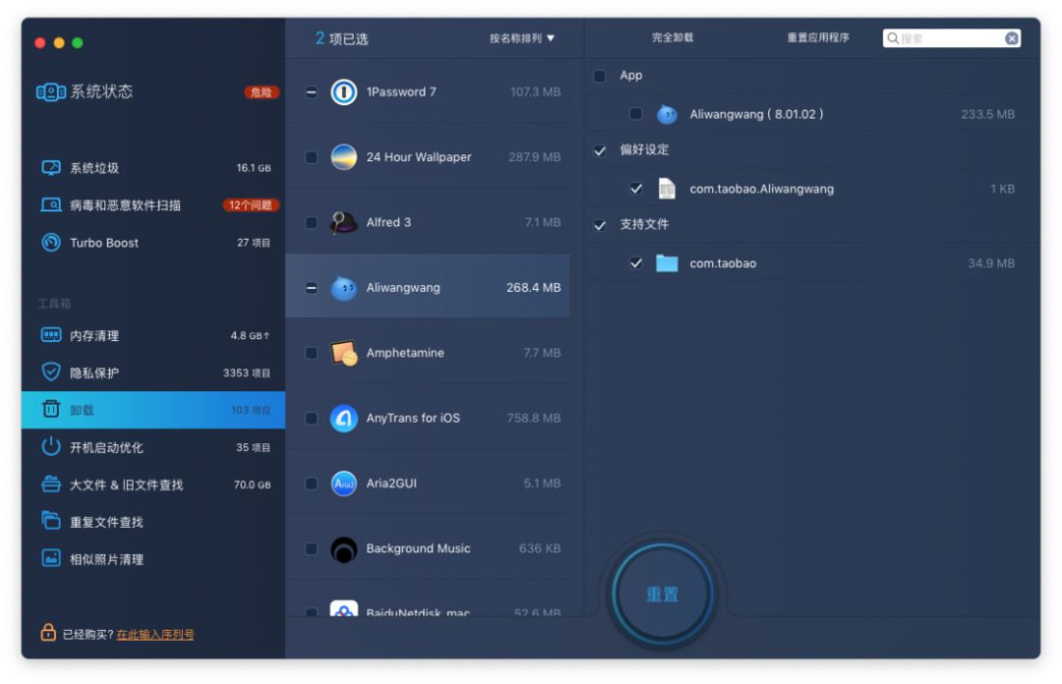Check the AnyTrans for iOS checkbox
The height and width of the screenshot is (684, 1062).
tap(311, 418)
